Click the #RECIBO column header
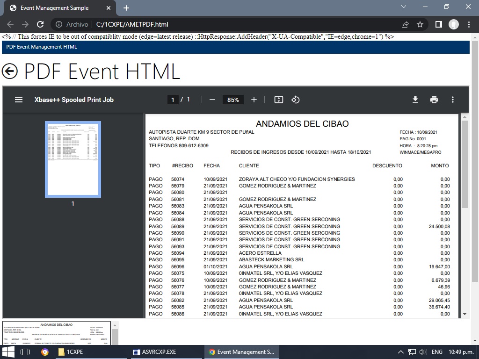Image resolution: width=479 pixels, height=359 pixels. pyautogui.click(x=182, y=166)
